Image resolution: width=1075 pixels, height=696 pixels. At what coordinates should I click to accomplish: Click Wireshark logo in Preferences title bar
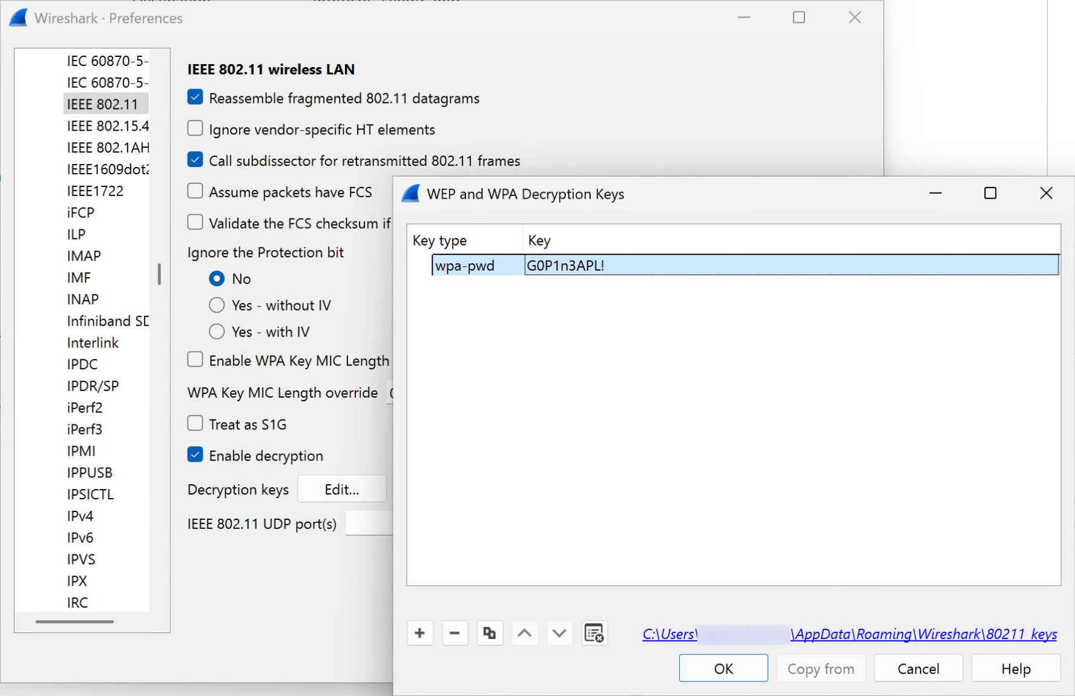[18, 18]
